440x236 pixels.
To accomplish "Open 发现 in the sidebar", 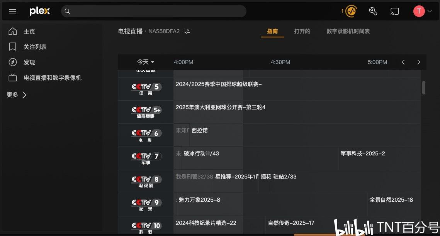I will pyautogui.click(x=29, y=62).
